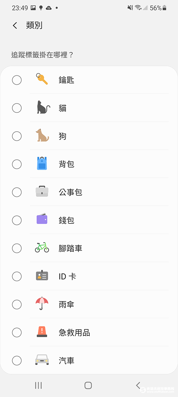Tap the dog icon
The height and width of the screenshot is (397, 178).
point(42,136)
